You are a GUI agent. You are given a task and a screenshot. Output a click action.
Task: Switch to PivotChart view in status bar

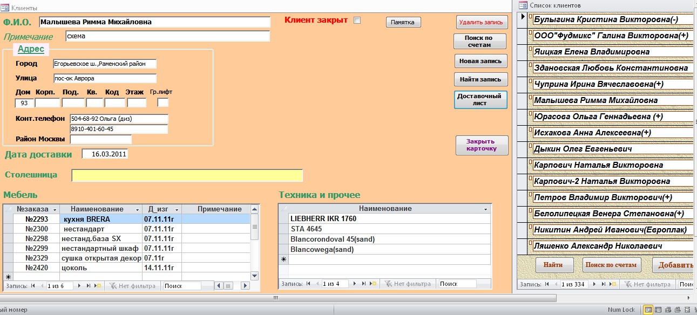(677, 310)
